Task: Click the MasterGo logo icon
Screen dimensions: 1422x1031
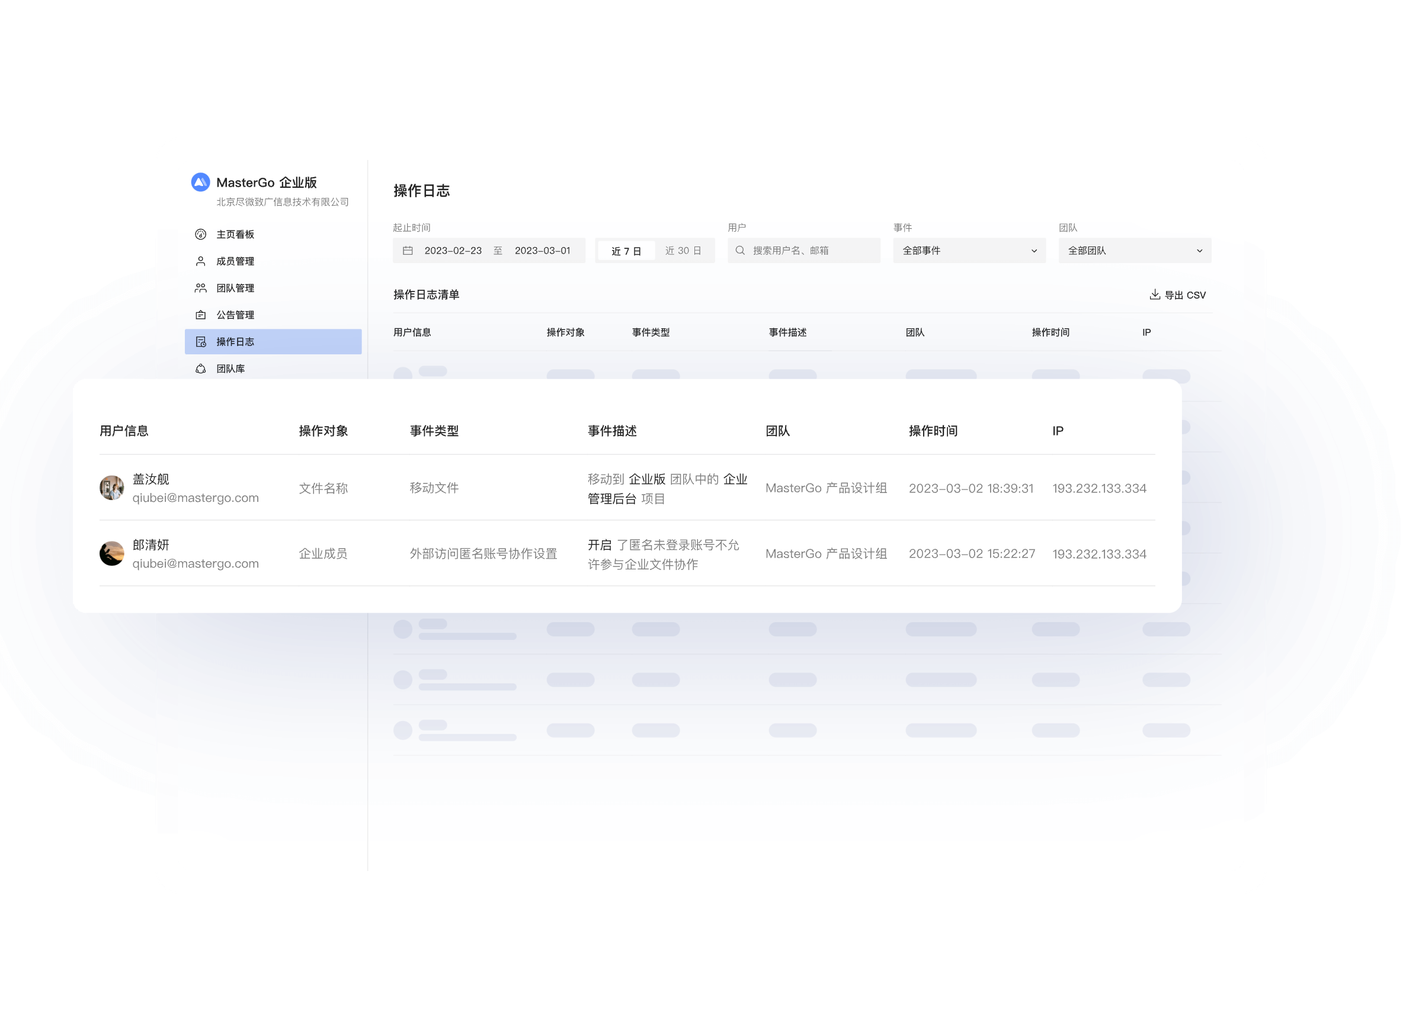Action: pyautogui.click(x=200, y=182)
